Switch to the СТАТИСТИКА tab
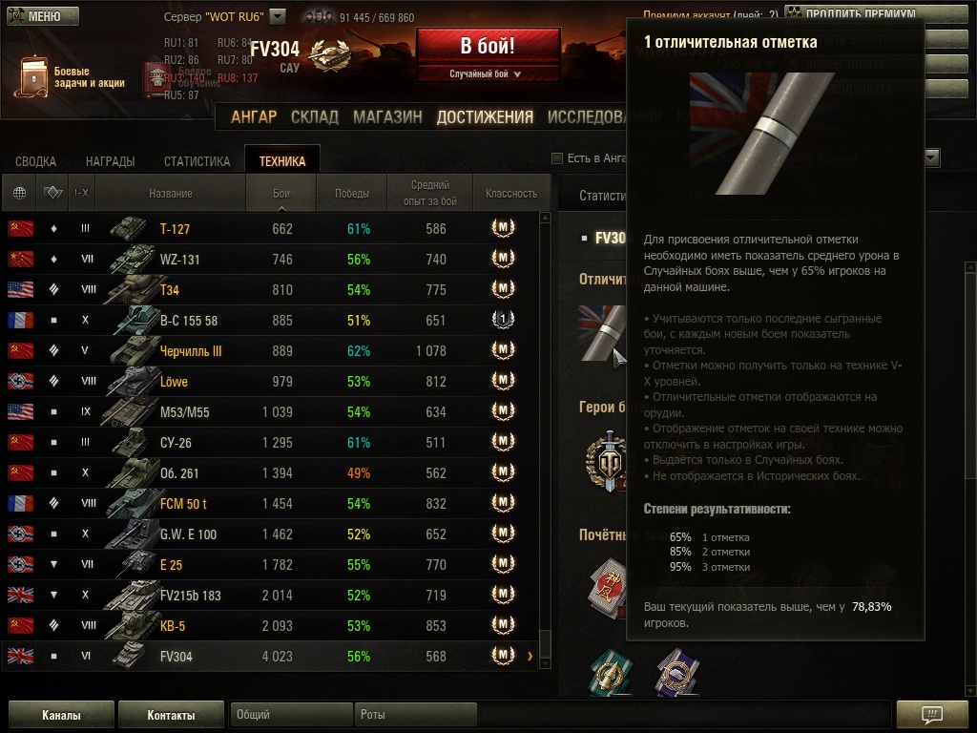The width and height of the screenshot is (977, 733). click(197, 161)
